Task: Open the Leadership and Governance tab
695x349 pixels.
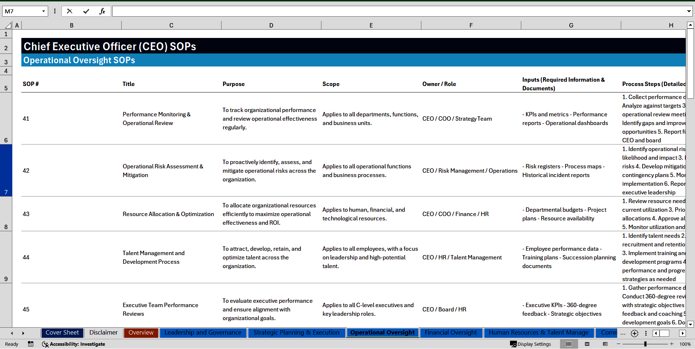Action: (203, 333)
